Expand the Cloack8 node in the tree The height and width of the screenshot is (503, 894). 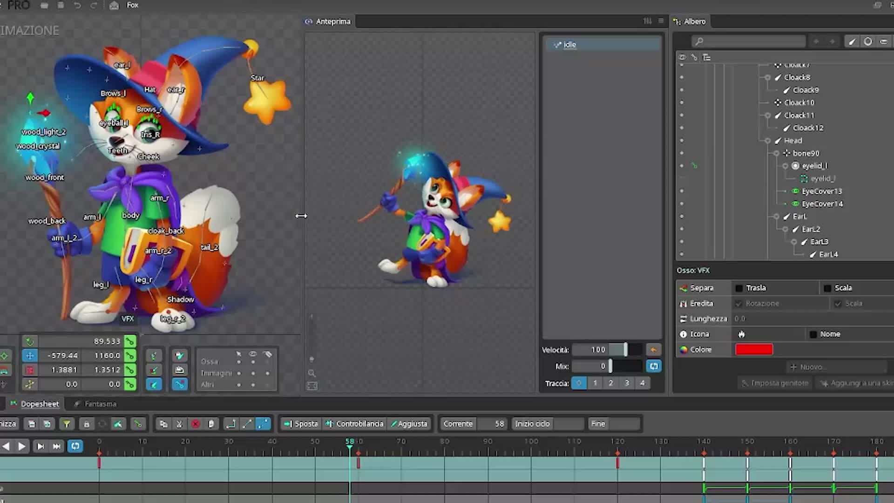coord(767,77)
